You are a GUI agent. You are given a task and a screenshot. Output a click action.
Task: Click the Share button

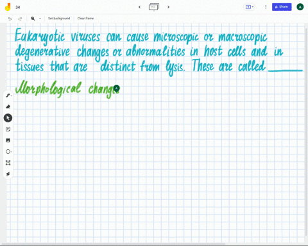282,7
